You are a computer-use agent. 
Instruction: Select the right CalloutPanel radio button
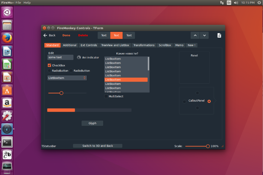coord(209,101)
